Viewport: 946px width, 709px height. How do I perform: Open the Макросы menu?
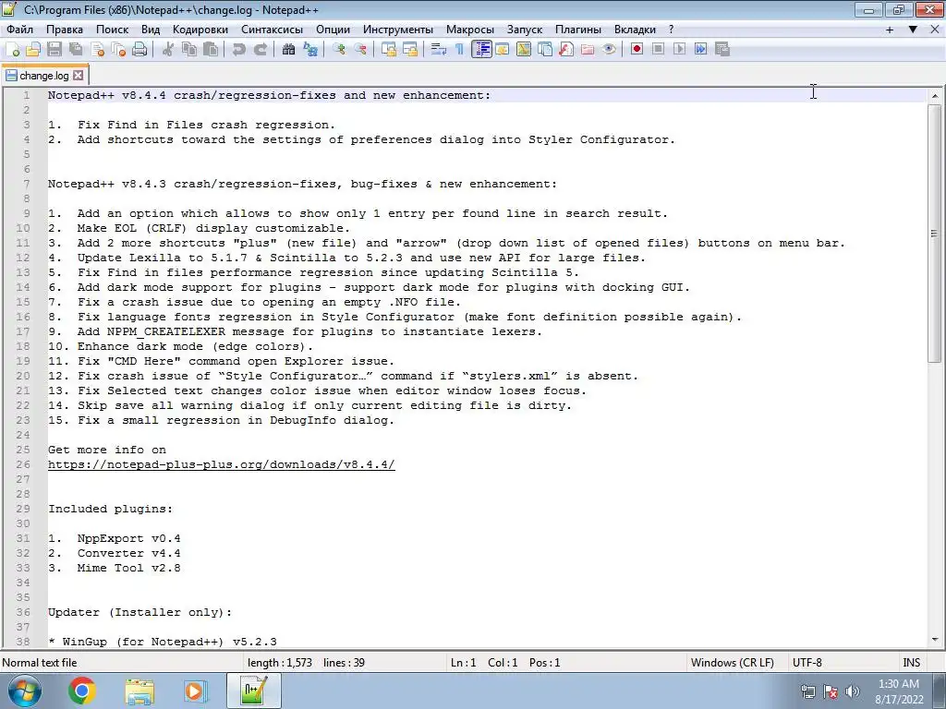470,30
